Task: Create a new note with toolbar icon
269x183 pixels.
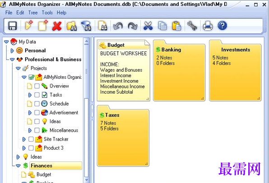Action: click(x=43, y=25)
